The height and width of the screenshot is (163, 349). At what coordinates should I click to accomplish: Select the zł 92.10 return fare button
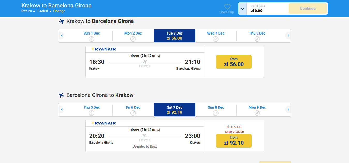(234, 141)
